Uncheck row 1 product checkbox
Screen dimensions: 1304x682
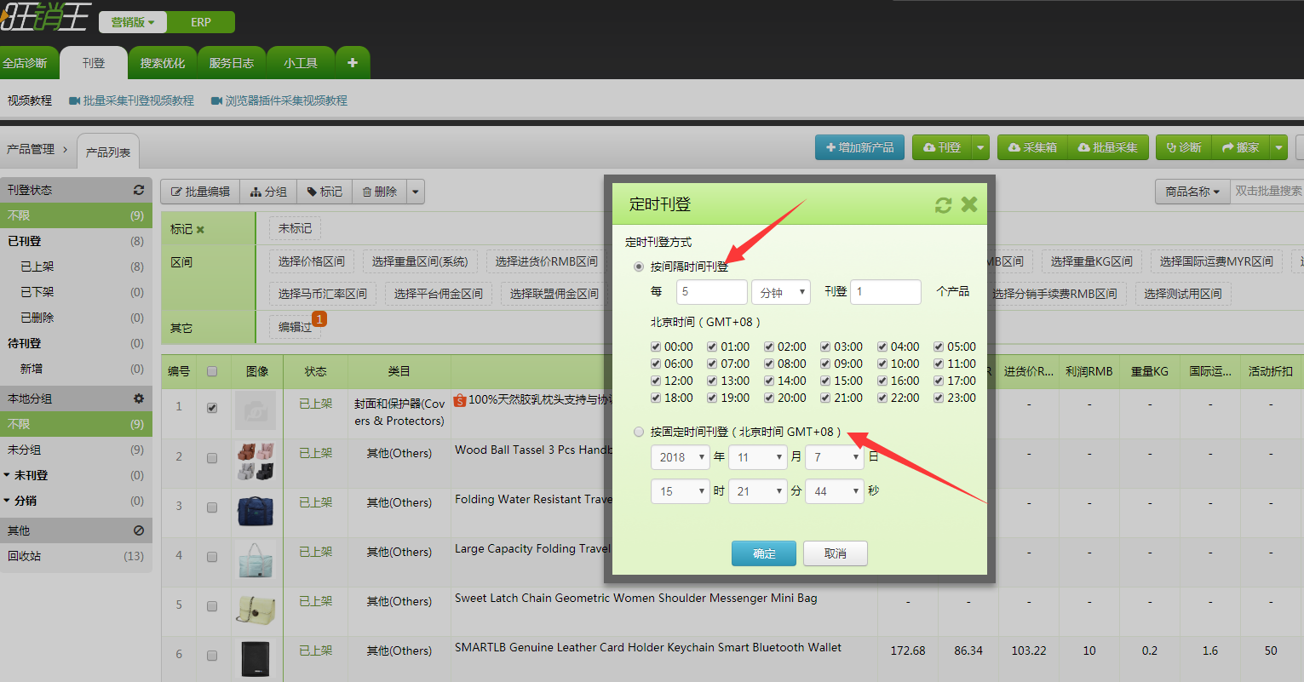[212, 408]
